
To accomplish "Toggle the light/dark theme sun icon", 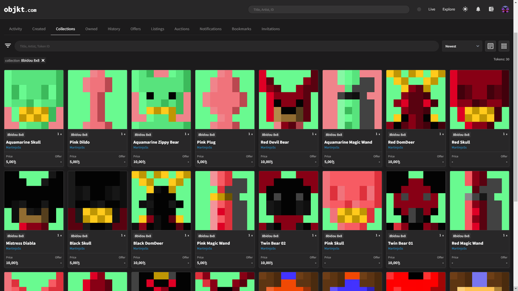I will (465, 9).
